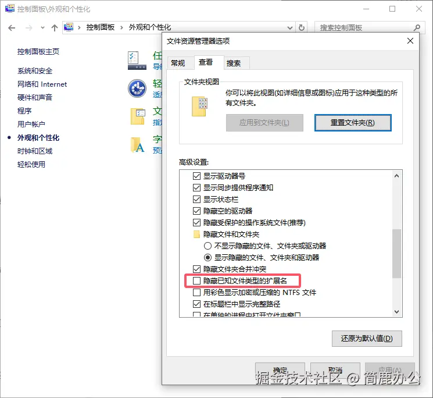This screenshot has width=433, height=398.
Task: Open 网络和 Internet category
Action: [42, 84]
